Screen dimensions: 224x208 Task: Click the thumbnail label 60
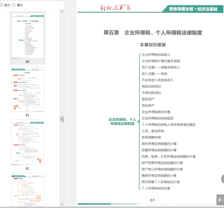[27, 62]
